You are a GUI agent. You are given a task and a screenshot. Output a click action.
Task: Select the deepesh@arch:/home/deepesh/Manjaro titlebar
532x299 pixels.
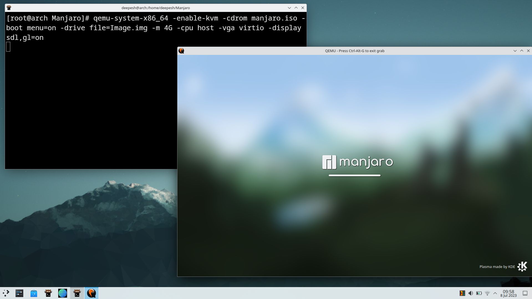coord(156,8)
